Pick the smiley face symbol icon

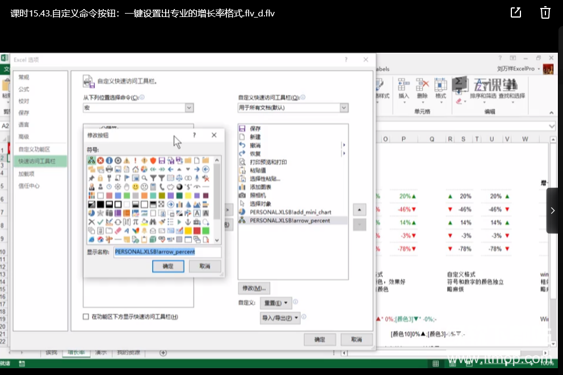[x=136, y=186]
